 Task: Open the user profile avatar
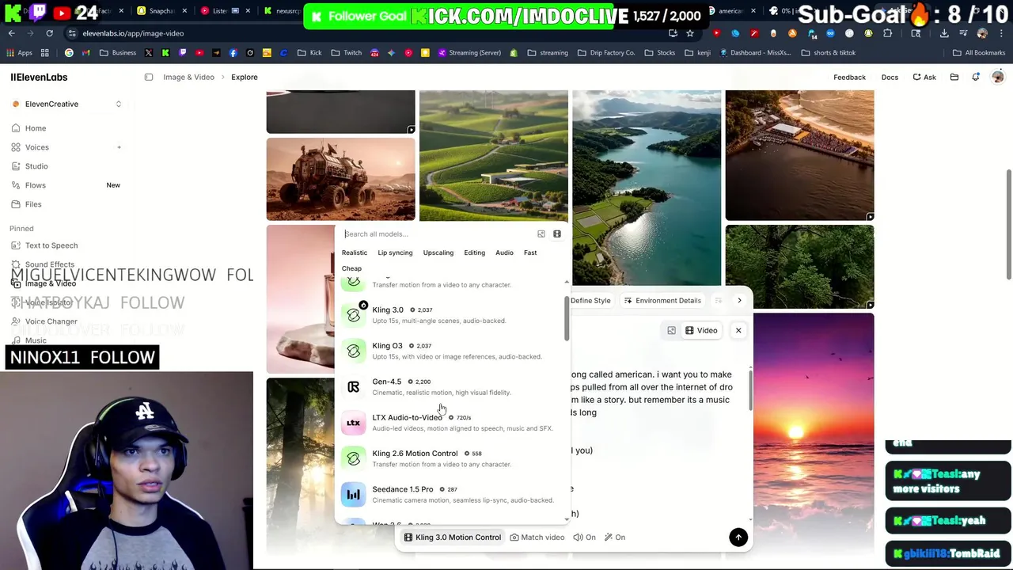click(x=998, y=77)
